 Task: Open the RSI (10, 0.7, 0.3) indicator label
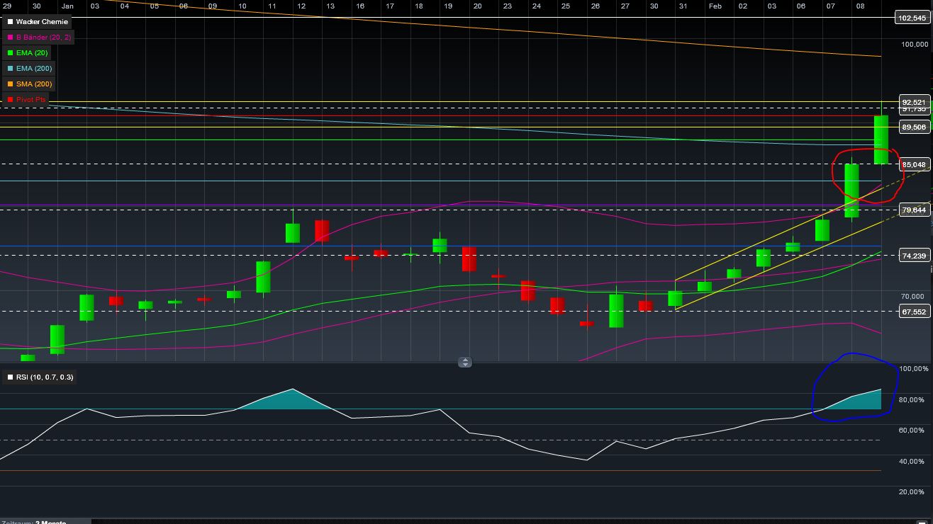[x=45, y=377]
